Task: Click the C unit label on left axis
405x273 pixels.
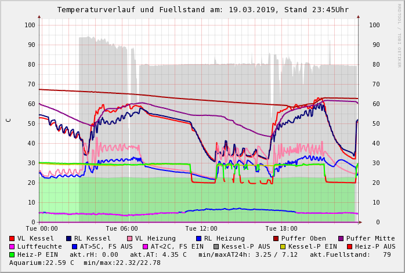Action: coord(9,120)
